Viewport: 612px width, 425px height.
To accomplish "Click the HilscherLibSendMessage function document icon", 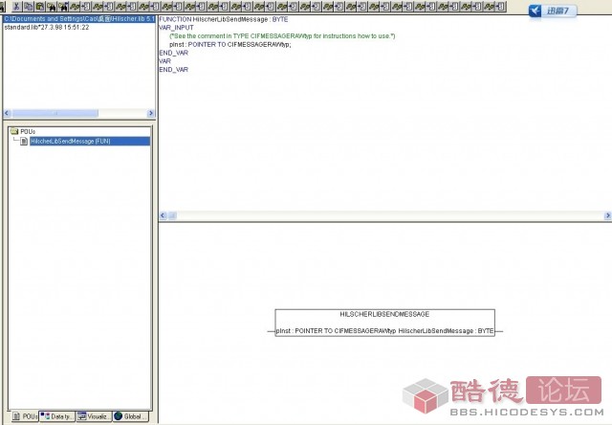I will click(25, 142).
